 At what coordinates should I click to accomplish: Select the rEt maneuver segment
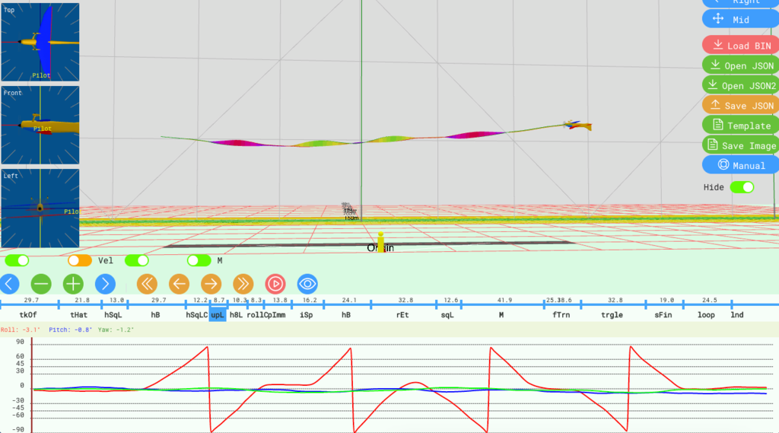[402, 315]
